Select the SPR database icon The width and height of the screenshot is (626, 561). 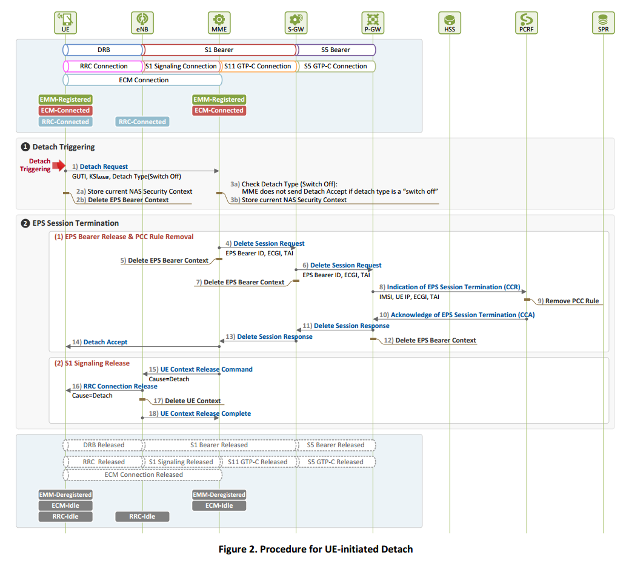click(603, 23)
